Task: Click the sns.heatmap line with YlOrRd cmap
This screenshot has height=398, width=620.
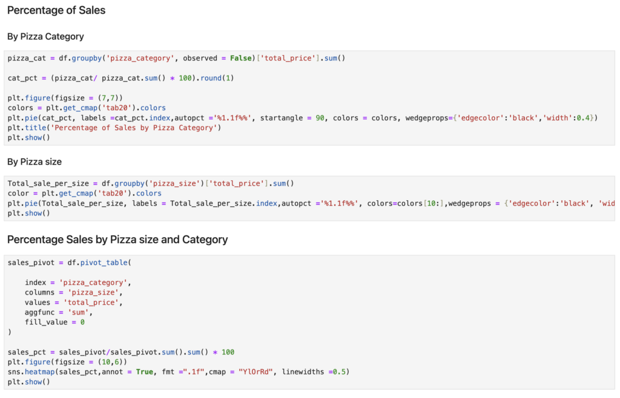Action: [x=178, y=371]
